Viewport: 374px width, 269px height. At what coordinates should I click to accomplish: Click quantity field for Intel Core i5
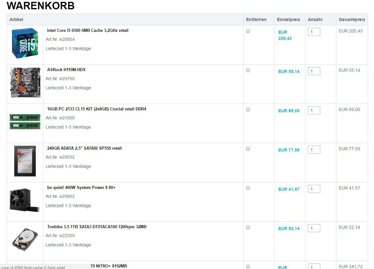pyautogui.click(x=314, y=32)
